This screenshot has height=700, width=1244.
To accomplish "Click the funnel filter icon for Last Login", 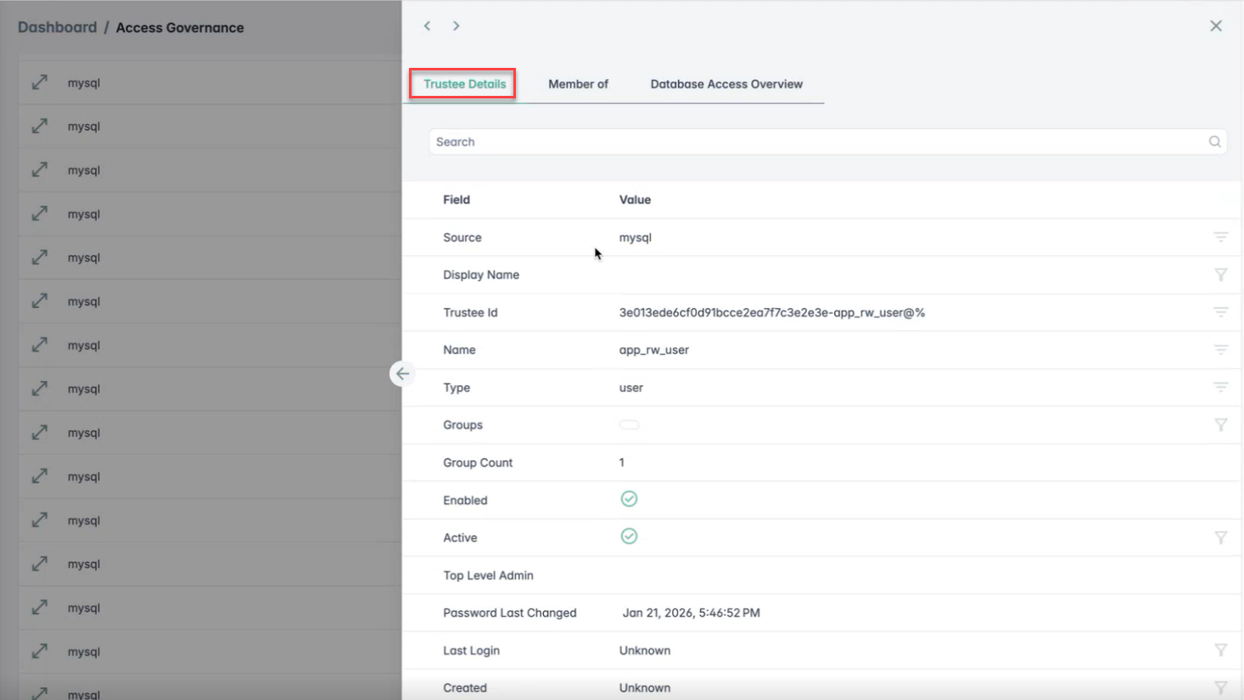I will coord(1220,651).
